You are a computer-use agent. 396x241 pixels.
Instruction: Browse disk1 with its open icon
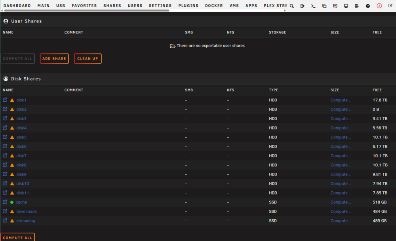5,100
